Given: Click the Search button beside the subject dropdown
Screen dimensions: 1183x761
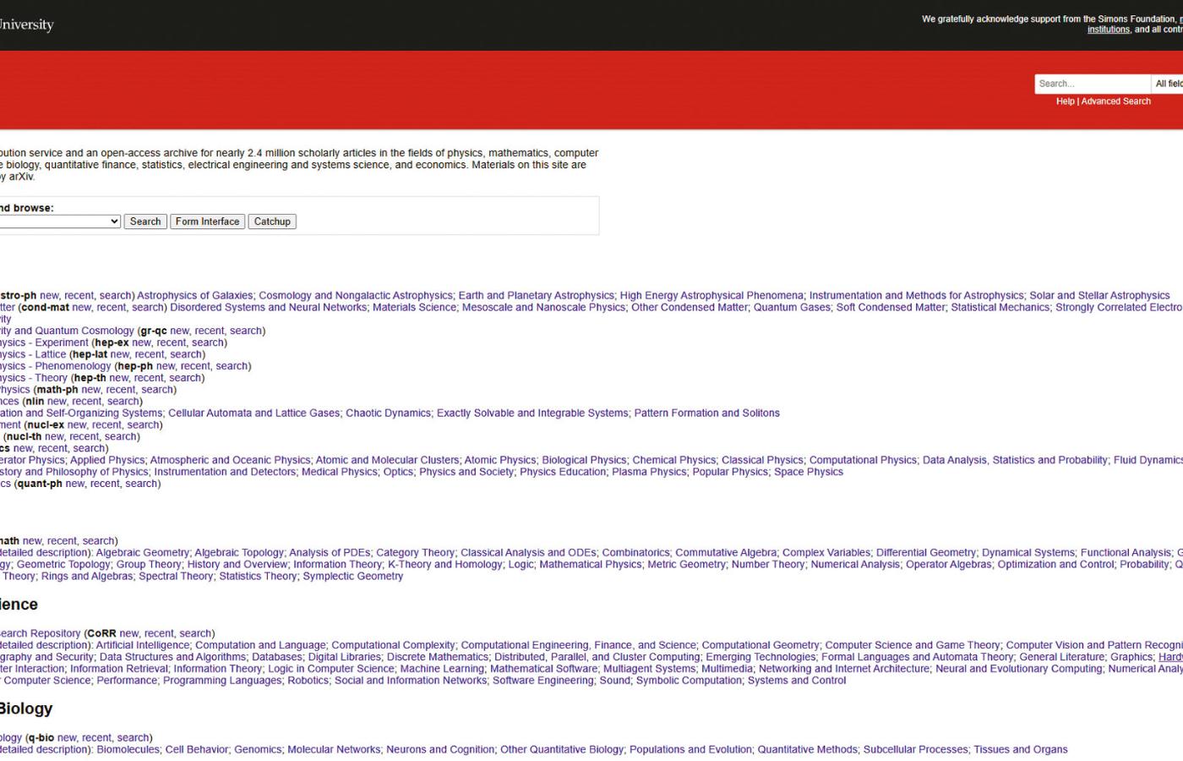Looking at the screenshot, I should pos(145,222).
